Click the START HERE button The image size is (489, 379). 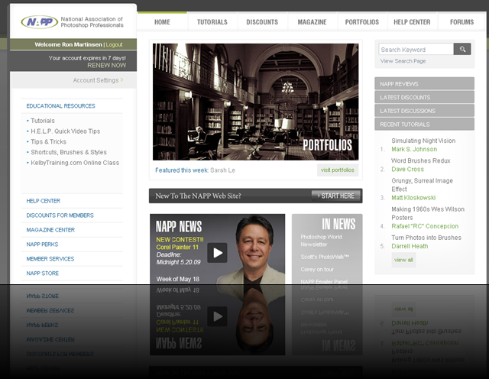pos(336,196)
